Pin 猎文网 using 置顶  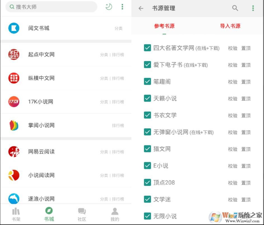pyautogui.click(x=246, y=149)
